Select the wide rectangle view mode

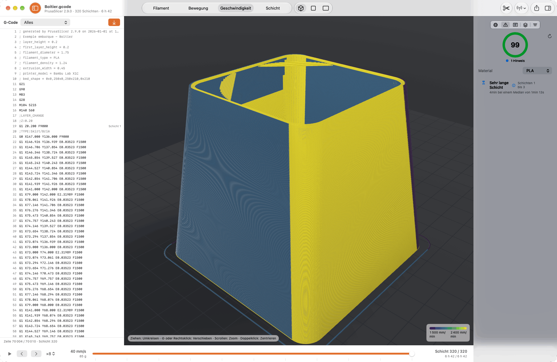pos(326,8)
